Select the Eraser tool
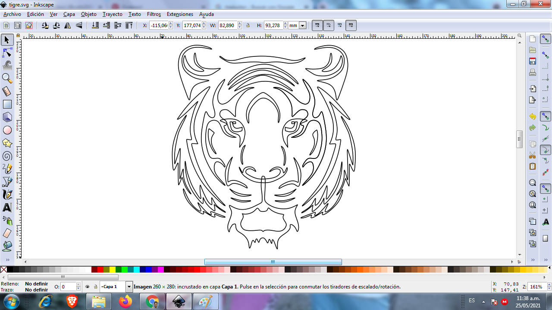 (7, 233)
